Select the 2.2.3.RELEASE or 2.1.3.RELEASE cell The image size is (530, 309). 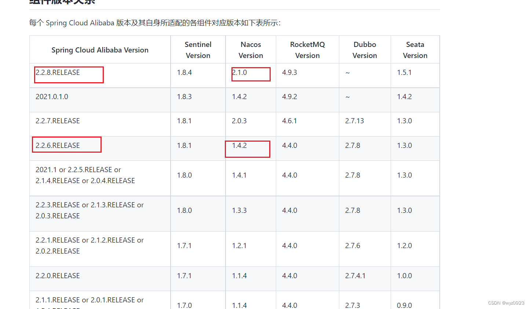point(100,214)
